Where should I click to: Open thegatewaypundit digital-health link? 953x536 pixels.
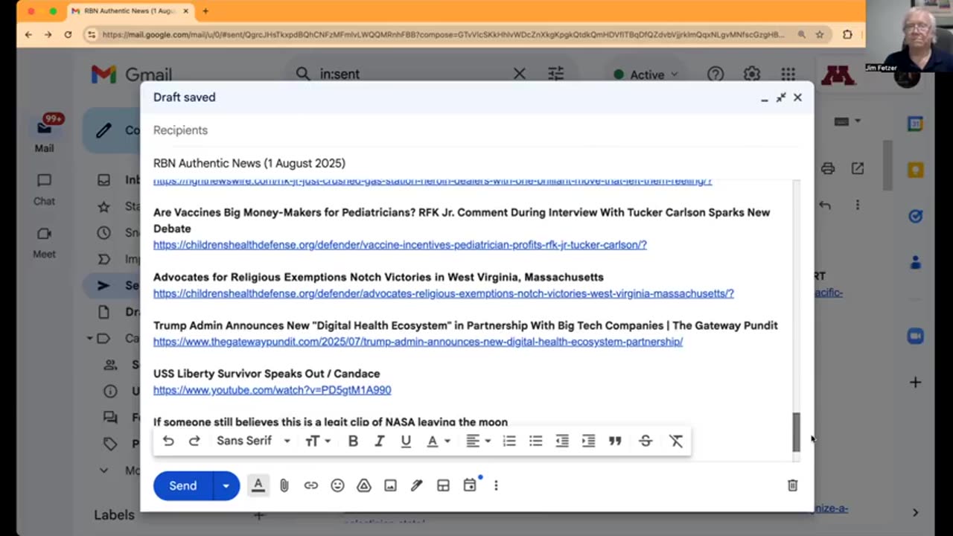coord(418,342)
